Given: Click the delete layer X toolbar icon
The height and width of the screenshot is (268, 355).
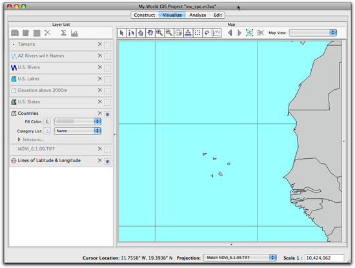Looking at the screenshot, I should coord(47,33).
